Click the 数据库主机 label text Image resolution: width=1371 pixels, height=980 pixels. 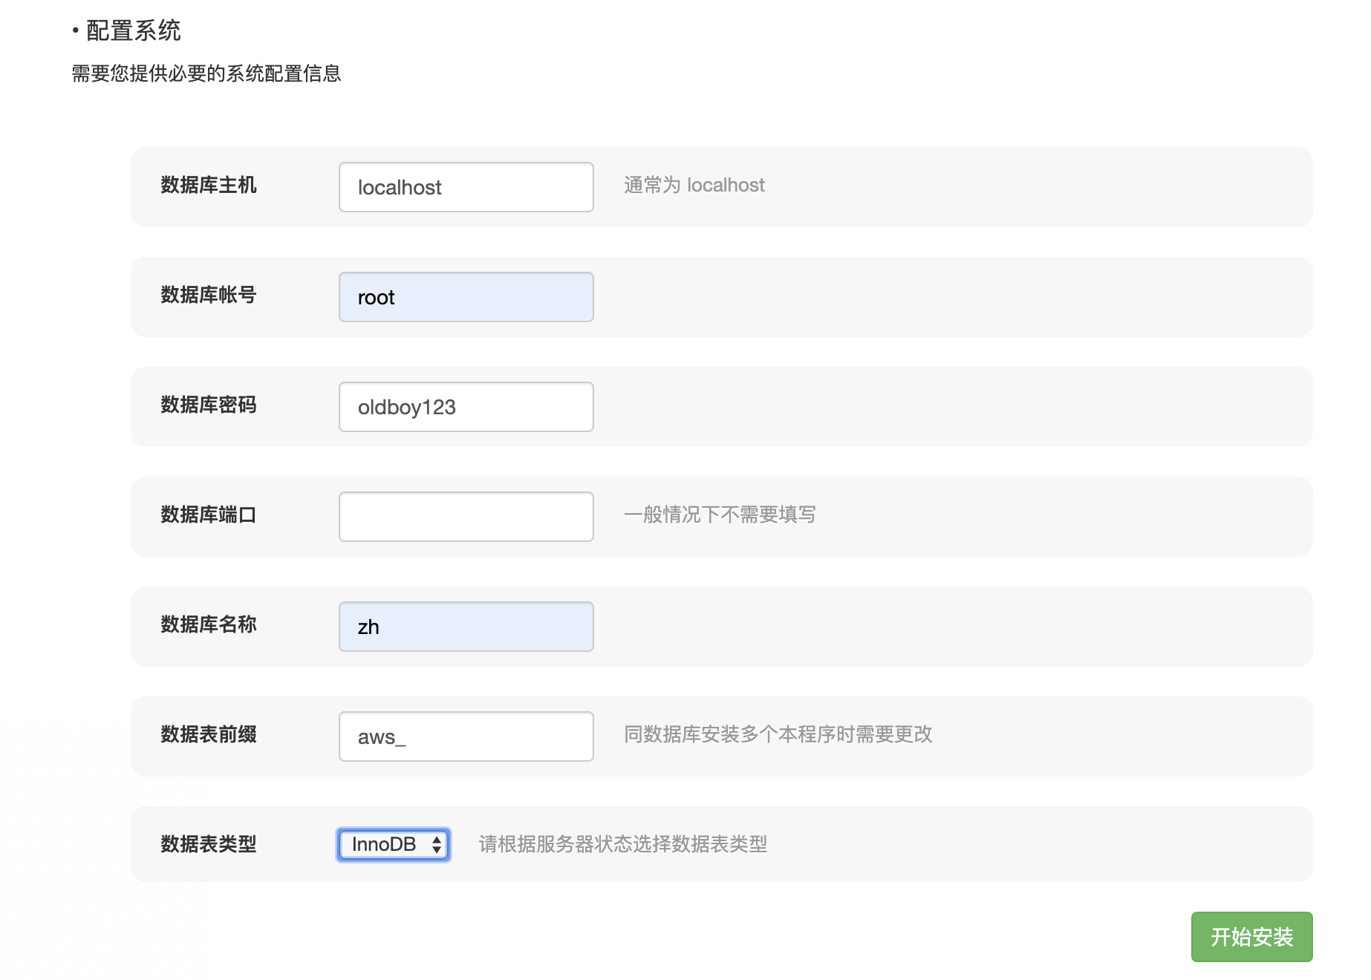(x=209, y=185)
